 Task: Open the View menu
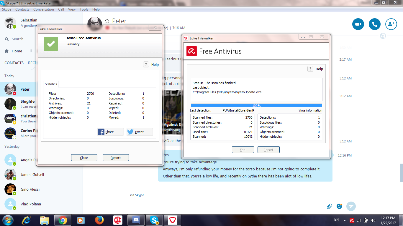tap(72, 9)
